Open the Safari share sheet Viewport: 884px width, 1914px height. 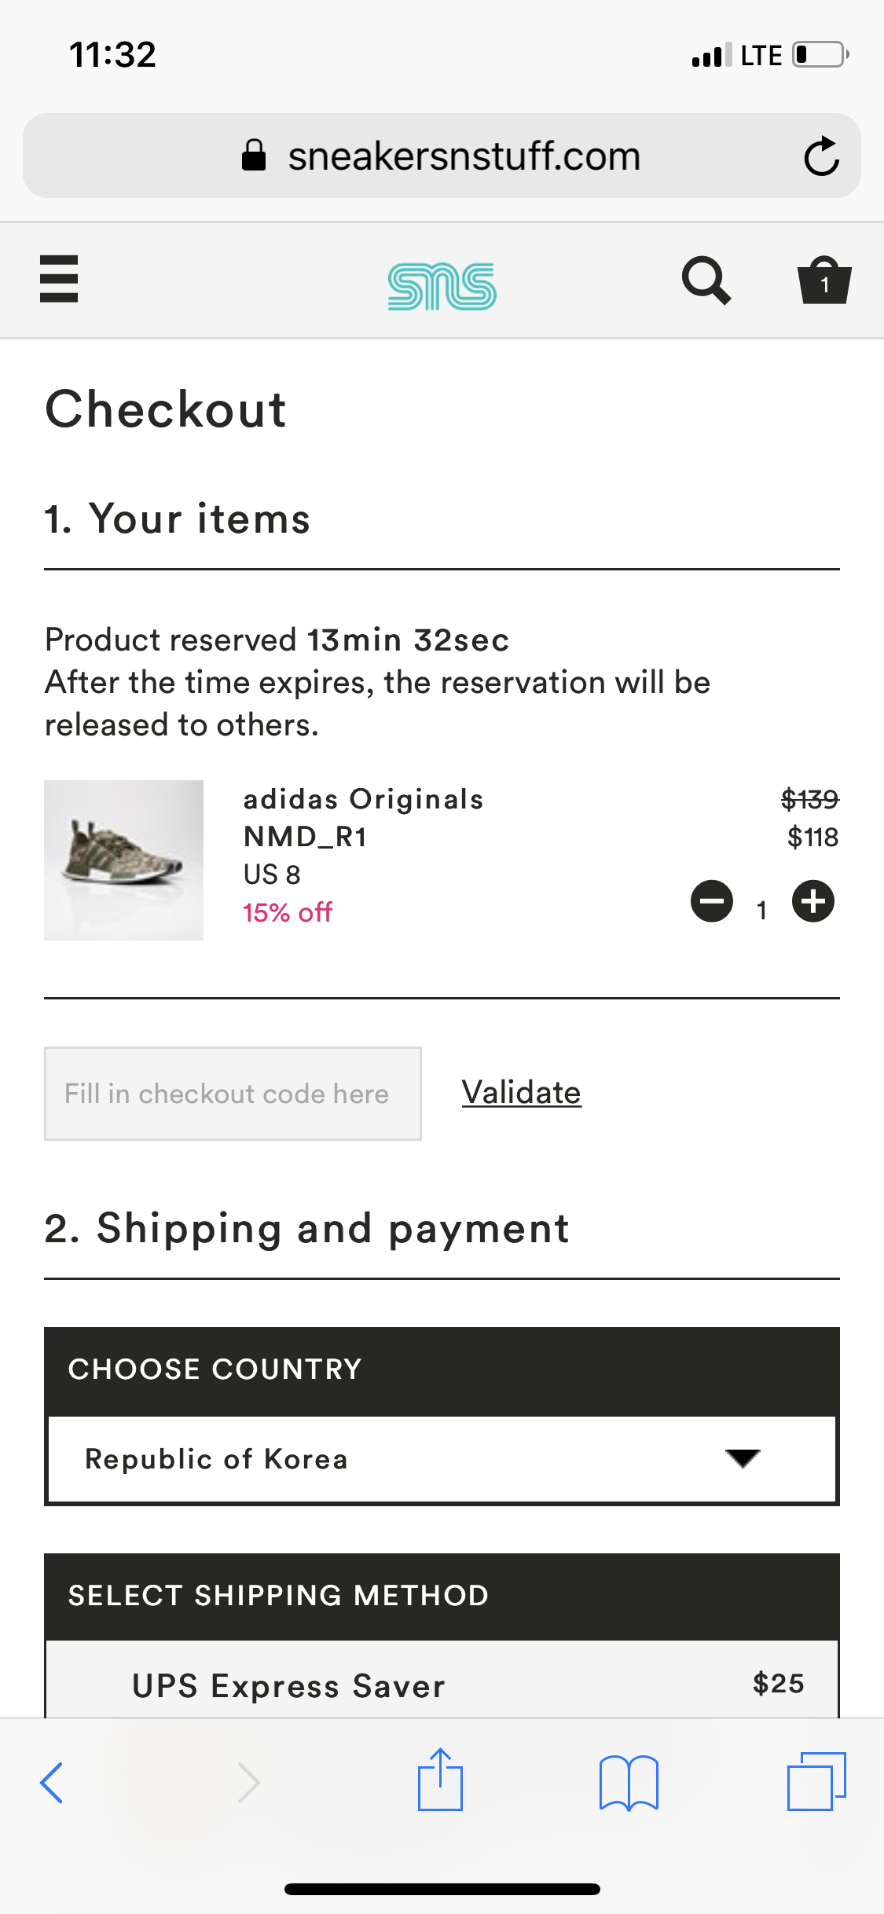tap(440, 1780)
